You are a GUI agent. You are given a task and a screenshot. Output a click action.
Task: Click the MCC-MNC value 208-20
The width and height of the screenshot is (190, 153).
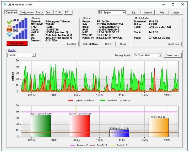50,24
